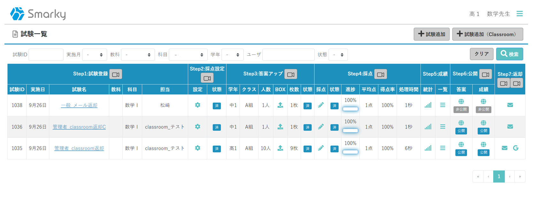Click the Step1 試験登録 video help icon
The height and width of the screenshot is (201, 537).
tap(116, 74)
